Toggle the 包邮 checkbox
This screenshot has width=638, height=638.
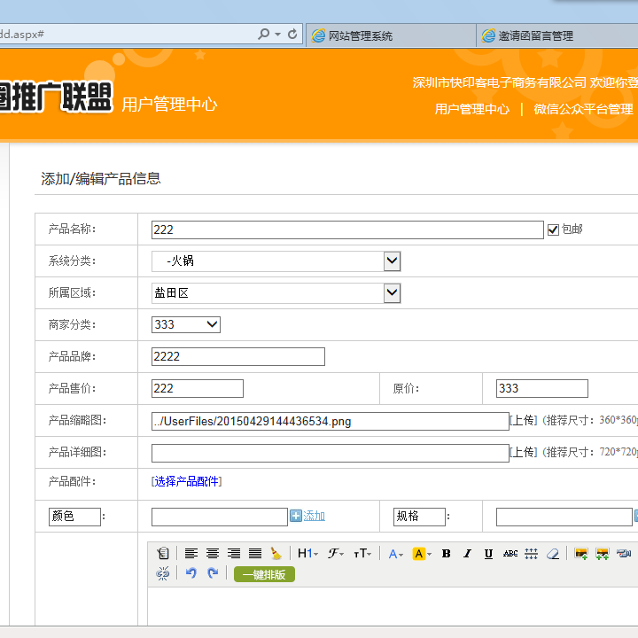point(553,230)
